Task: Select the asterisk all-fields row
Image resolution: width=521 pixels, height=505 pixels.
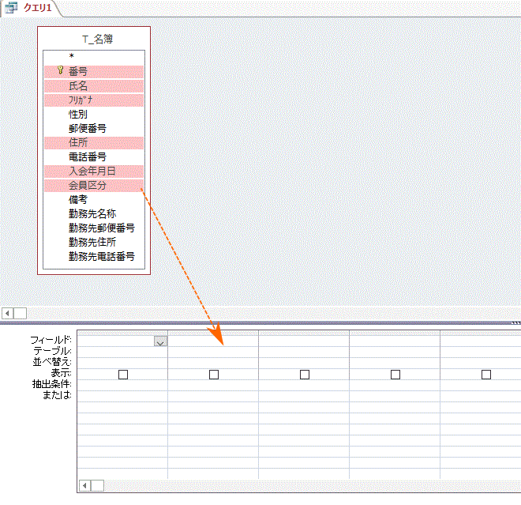Action: click(x=94, y=57)
